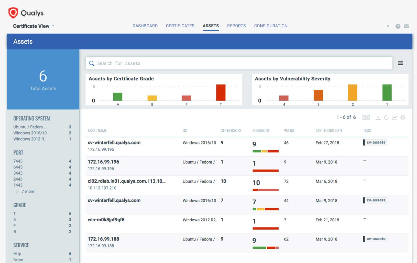Filter assets by port 7443
Screen dimensions: 417x263
18,161
